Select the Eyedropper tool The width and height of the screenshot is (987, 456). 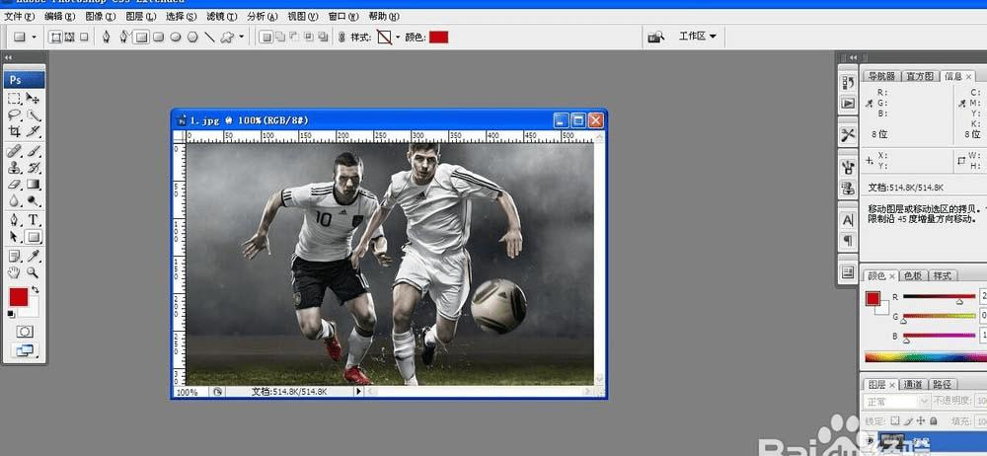pyautogui.click(x=34, y=257)
